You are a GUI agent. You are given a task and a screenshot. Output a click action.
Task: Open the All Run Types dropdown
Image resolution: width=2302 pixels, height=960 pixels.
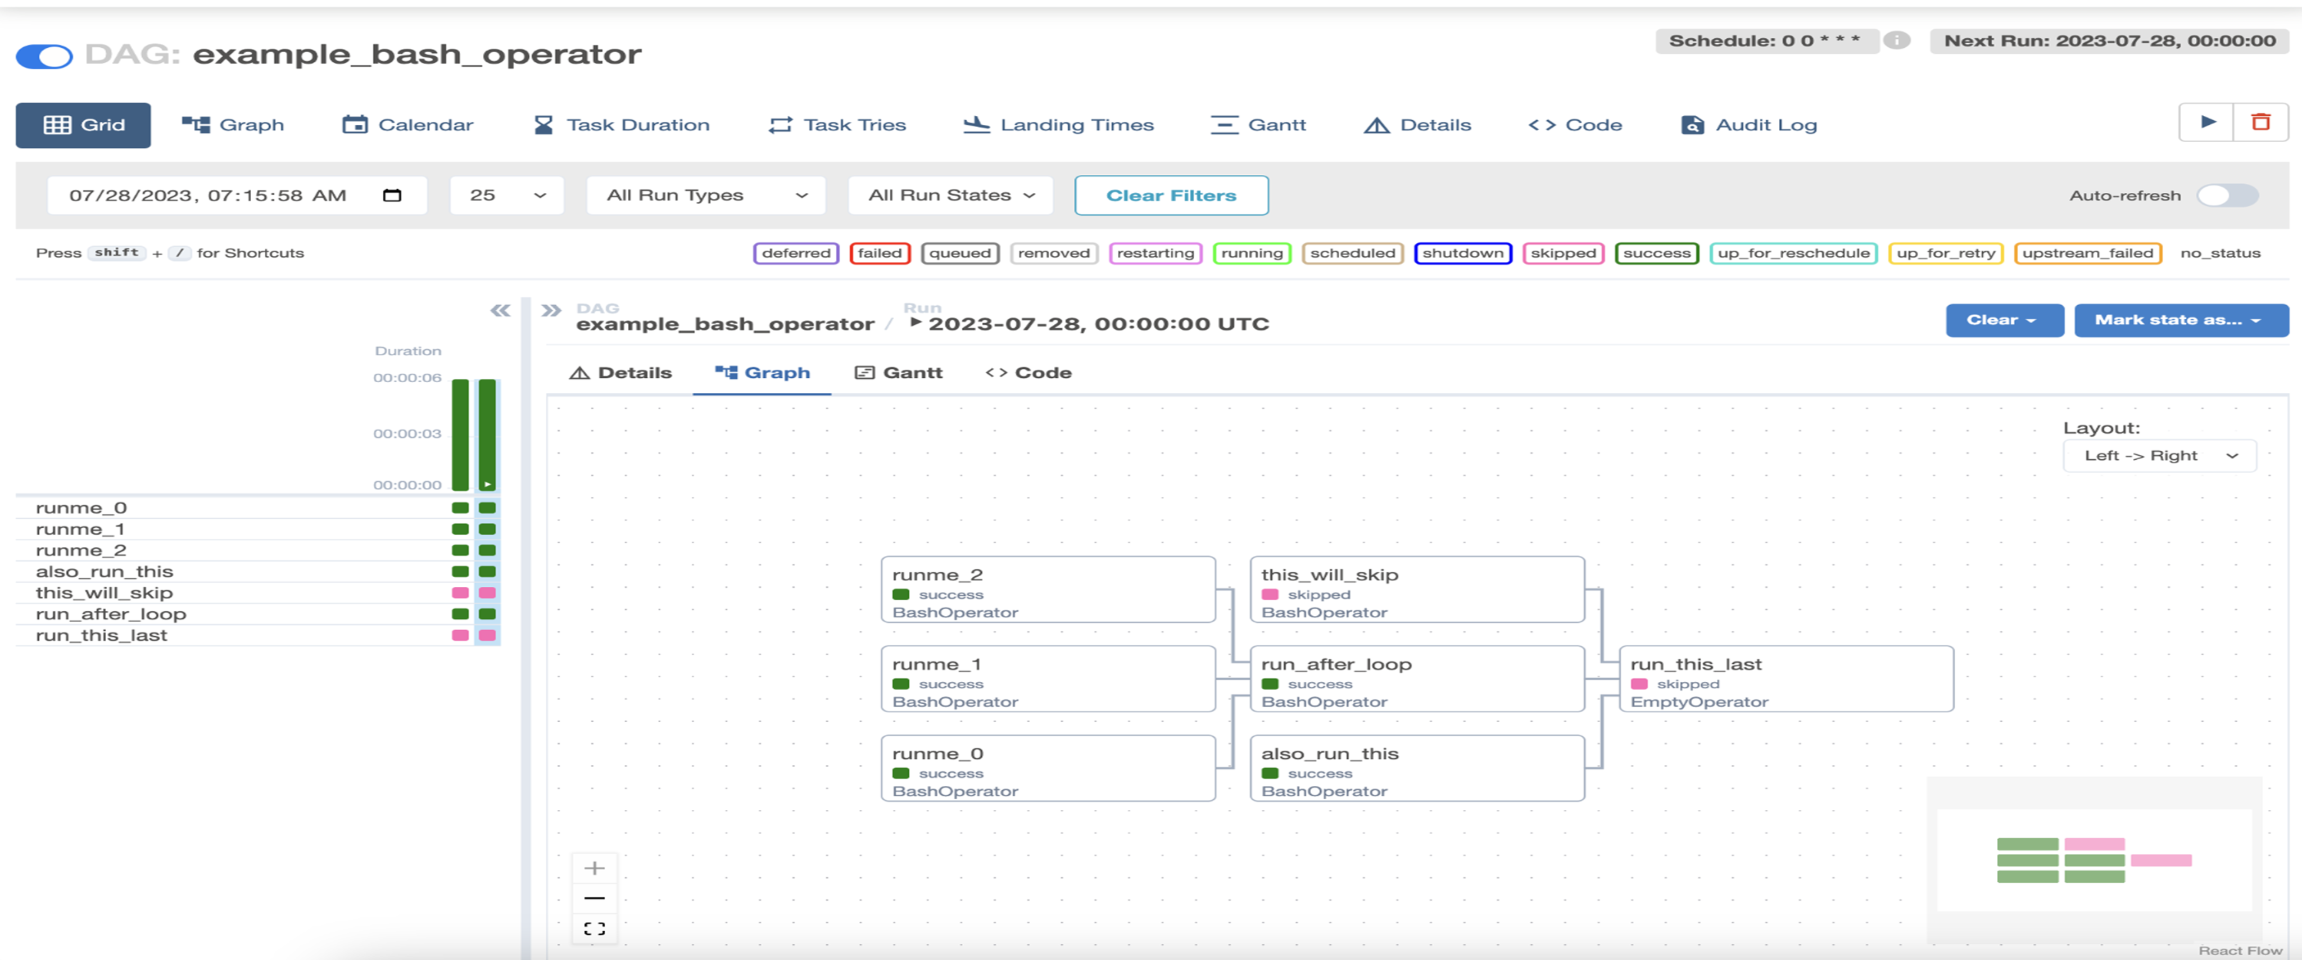tap(705, 195)
